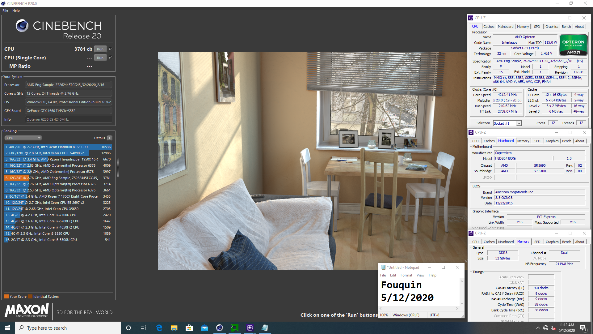Open Microsoft Store from taskbar
Screen dimensions: 593x334
coord(189,328)
